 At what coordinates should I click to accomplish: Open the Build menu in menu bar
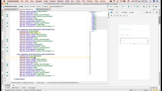[67, 1]
